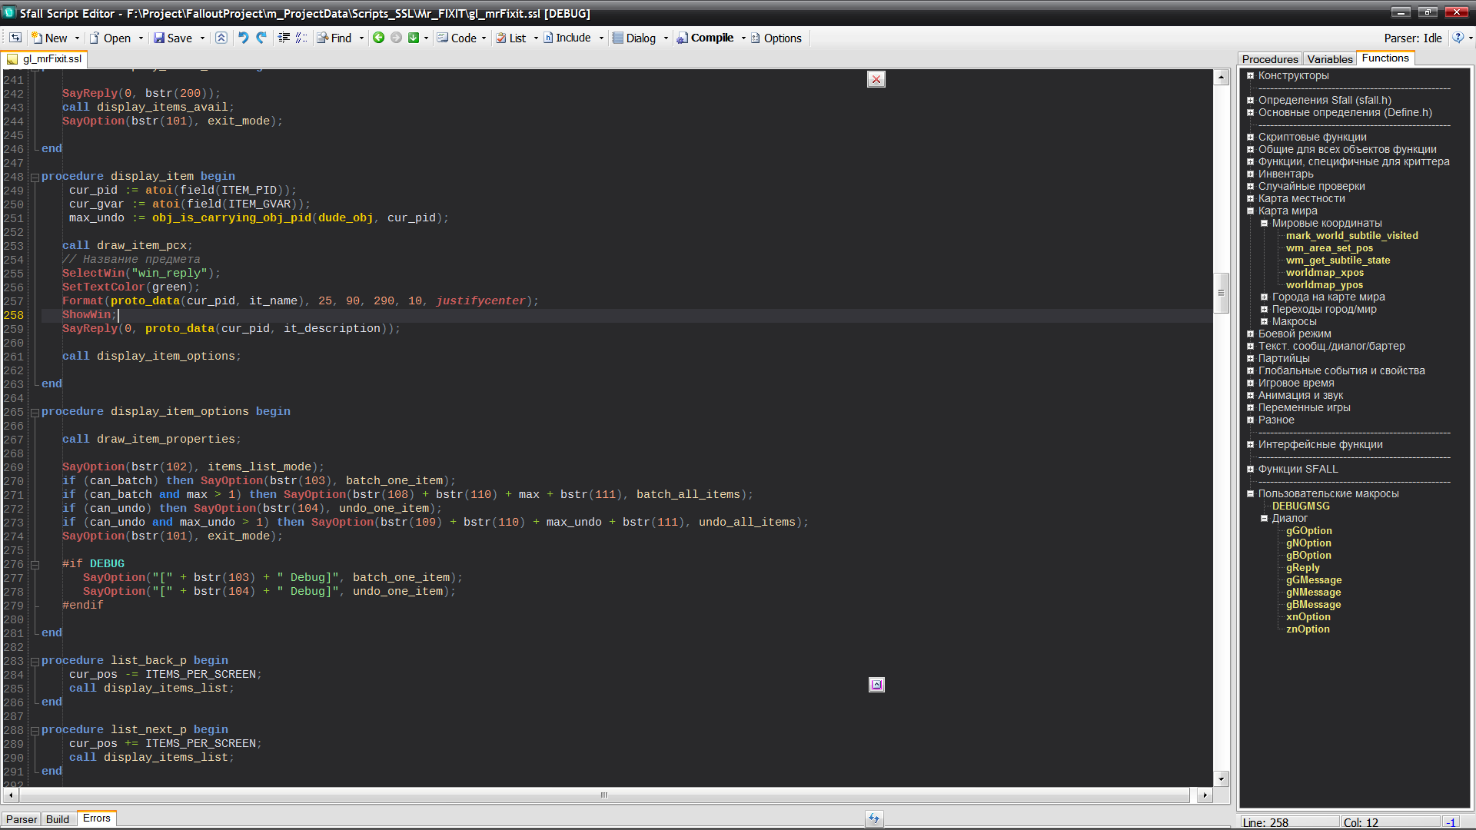This screenshot has height=830, width=1476.
Task: Click the List toolbar button
Action: tap(511, 38)
